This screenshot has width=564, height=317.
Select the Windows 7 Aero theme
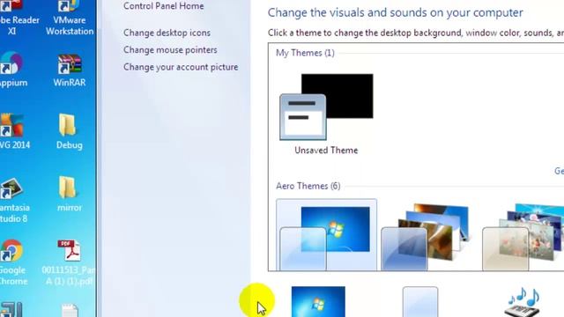point(326,235)
